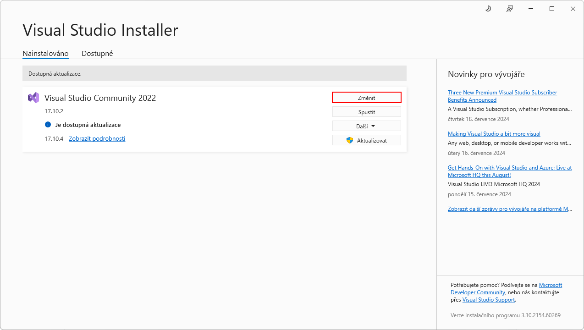Click the Visual Studio Community 2022 logo
This screenshot has width=584, height=330.
[33, 98]
